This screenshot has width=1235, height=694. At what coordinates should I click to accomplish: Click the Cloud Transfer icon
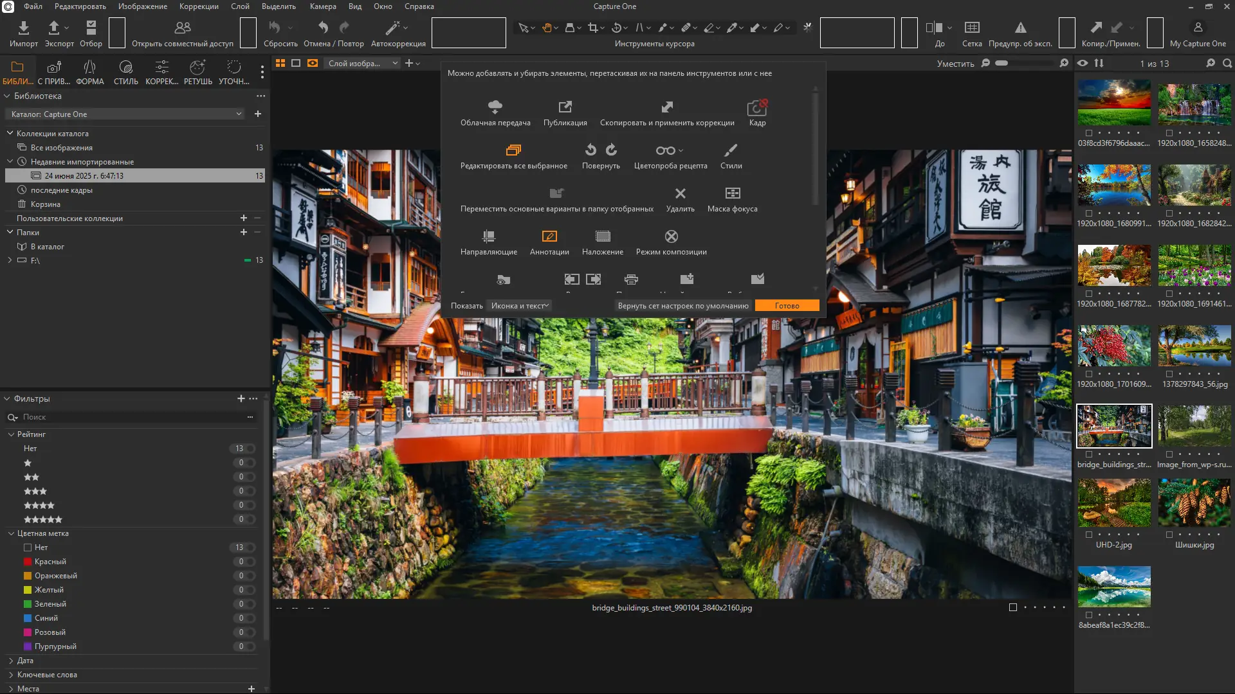point(495,107)
